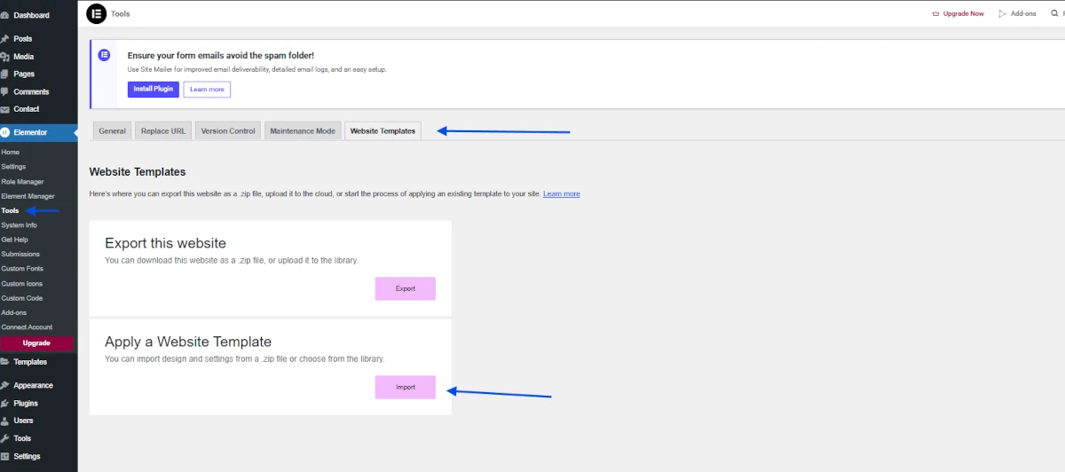Click the Elementor icon in sidebar menu

tap(5, 132)
